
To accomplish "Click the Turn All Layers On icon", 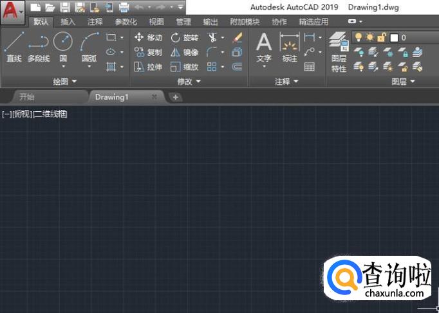I will [359, 67].
